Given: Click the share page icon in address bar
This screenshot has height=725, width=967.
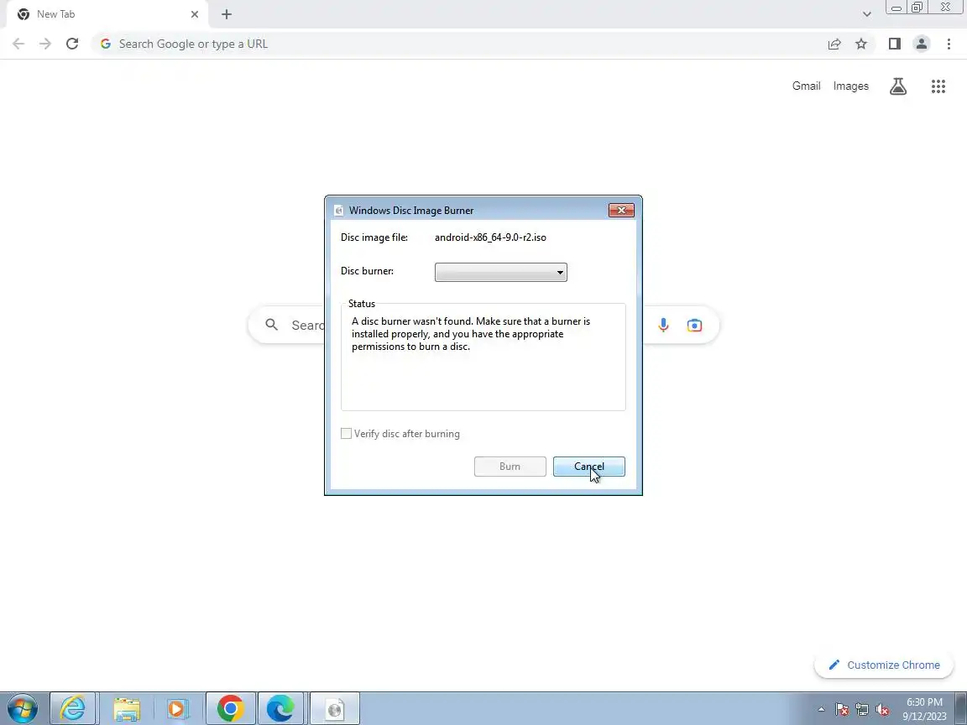Looking at the screenshot, I should (x=834, y=44).
